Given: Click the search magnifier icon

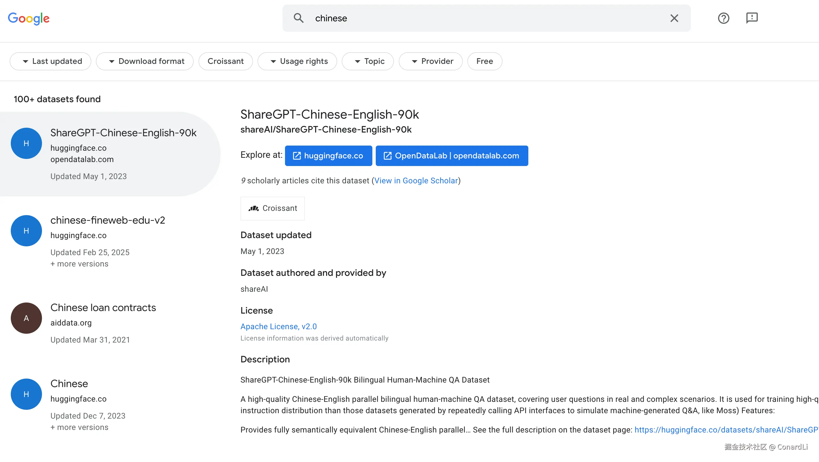Looking at the screenshot, I should pos(298,18).
